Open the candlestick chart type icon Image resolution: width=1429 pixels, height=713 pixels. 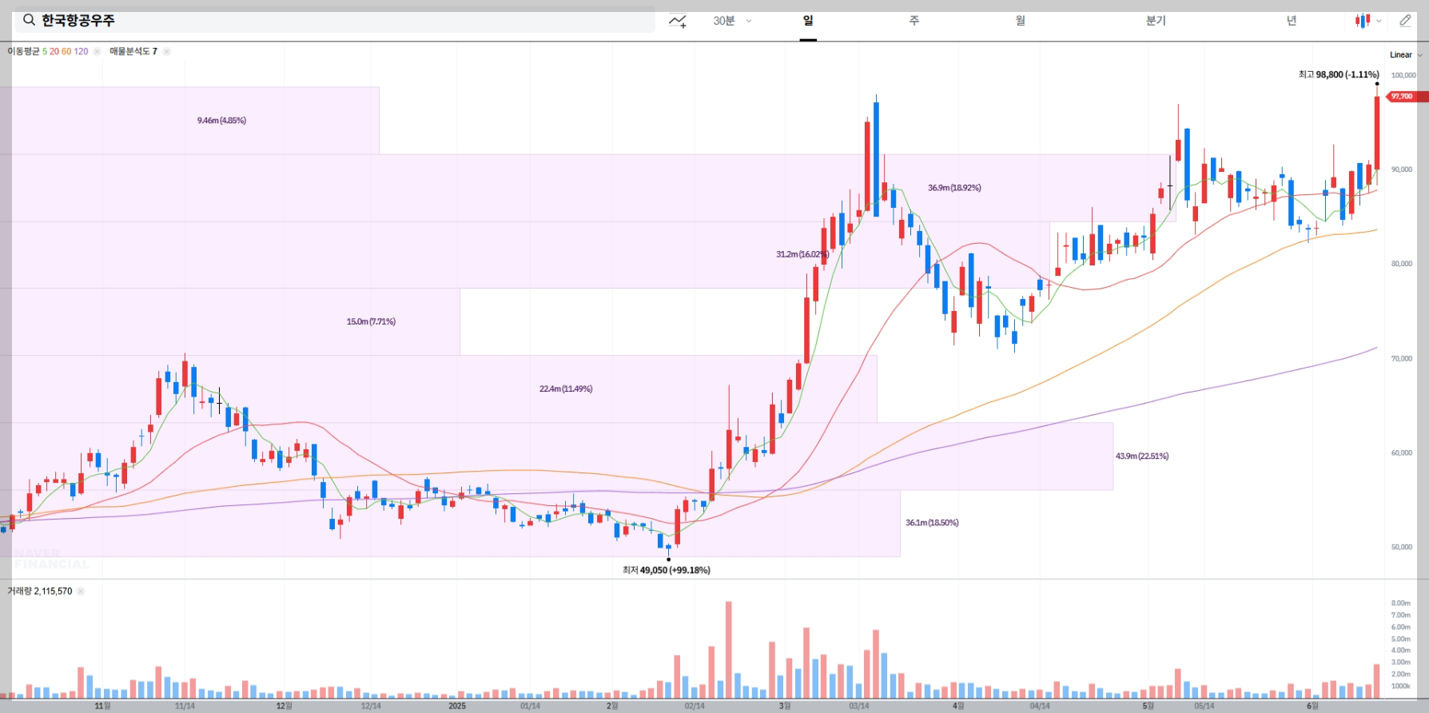pos(1362,21)
